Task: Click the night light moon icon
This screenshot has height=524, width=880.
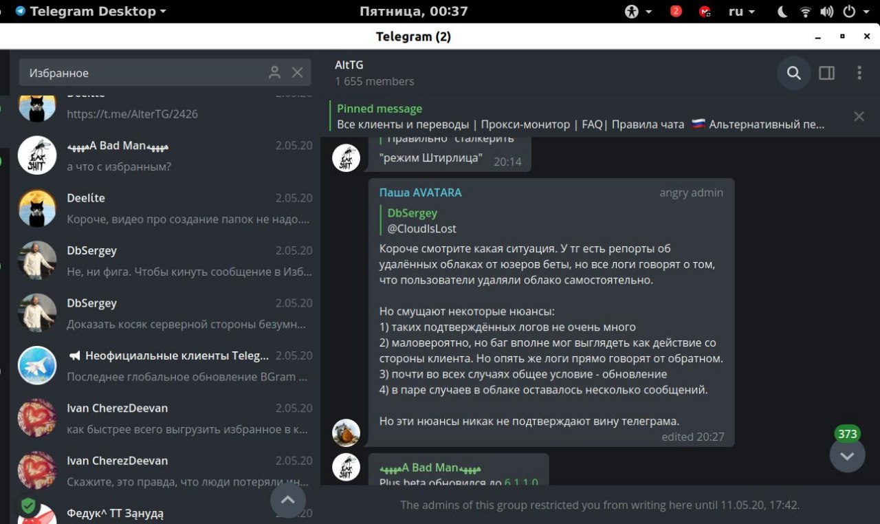Action: [x=782, y=11]
